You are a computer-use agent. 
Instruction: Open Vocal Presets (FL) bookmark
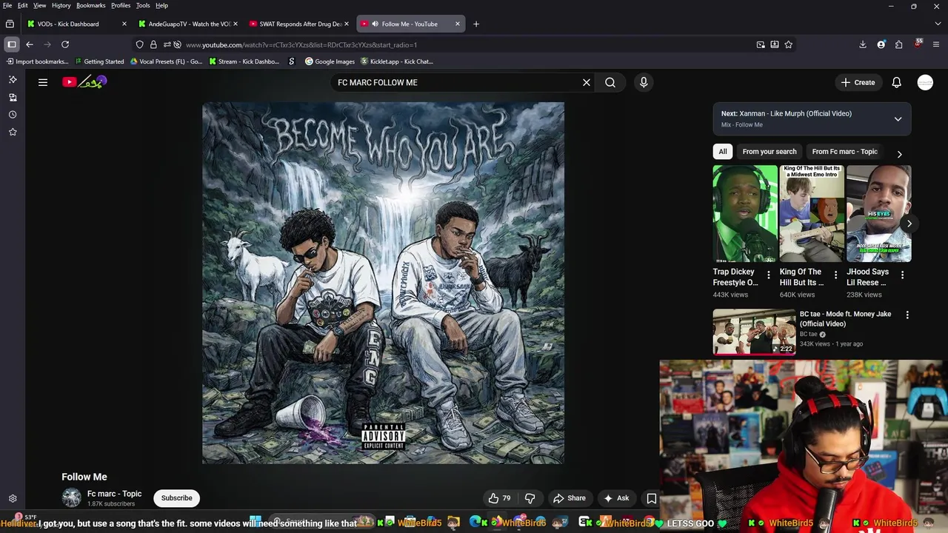pos(166,61)
